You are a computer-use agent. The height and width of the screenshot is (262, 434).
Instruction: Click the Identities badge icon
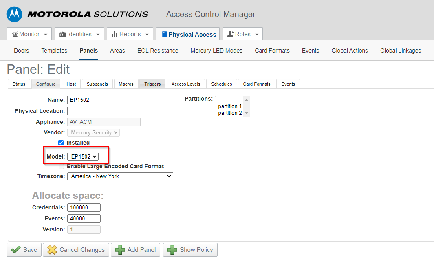(x=62, y=34)
